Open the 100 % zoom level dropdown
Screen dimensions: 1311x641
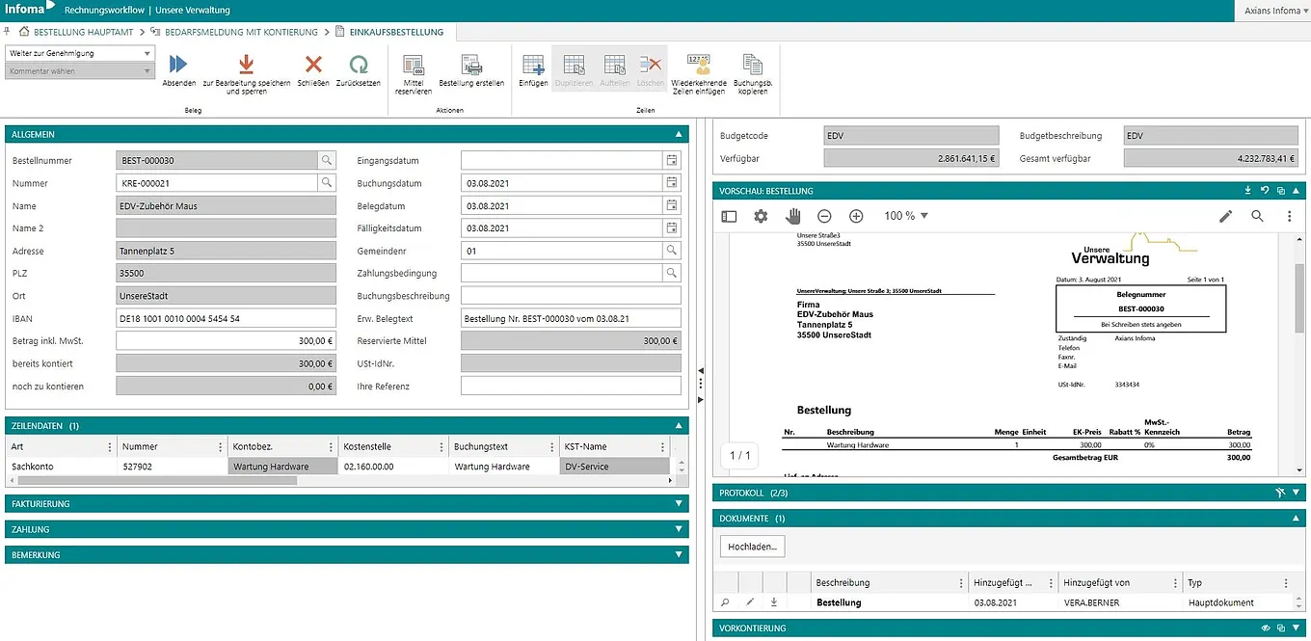click(x=906, y=217)
